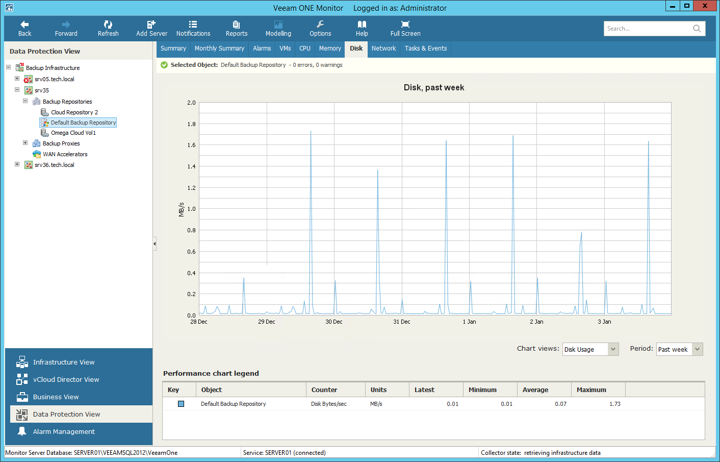
Task: Click the Add Server toolbar icon
Action: pyautogui.click(x=151, y=25)
